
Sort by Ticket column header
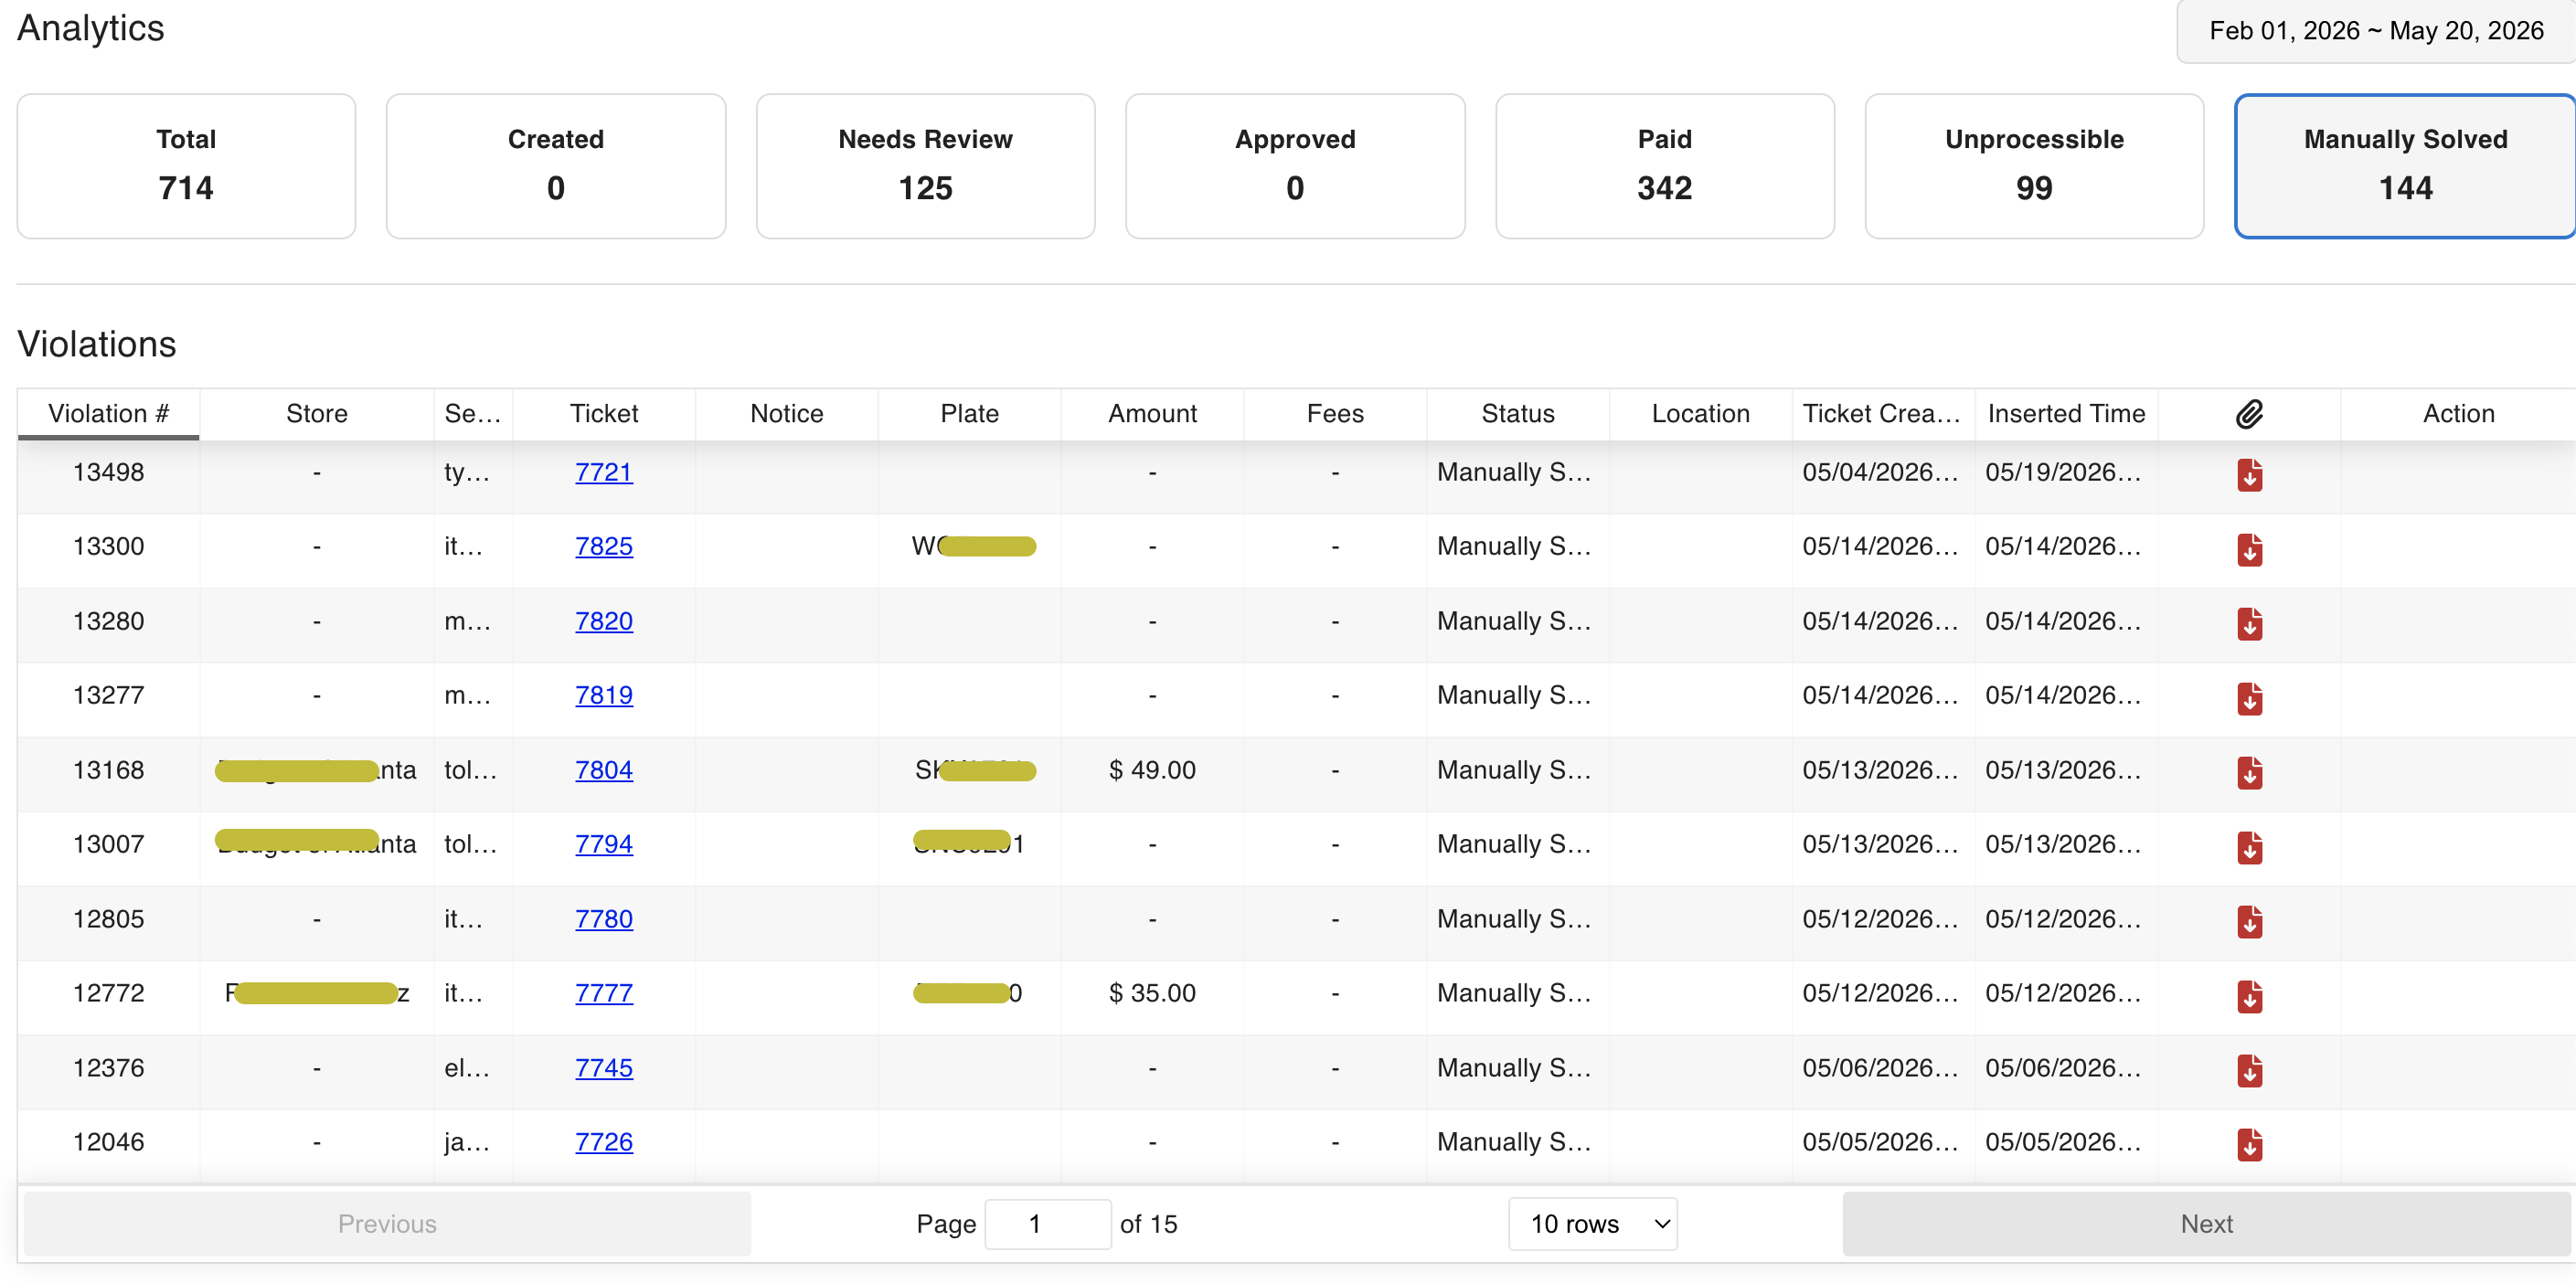coord(604,414)
